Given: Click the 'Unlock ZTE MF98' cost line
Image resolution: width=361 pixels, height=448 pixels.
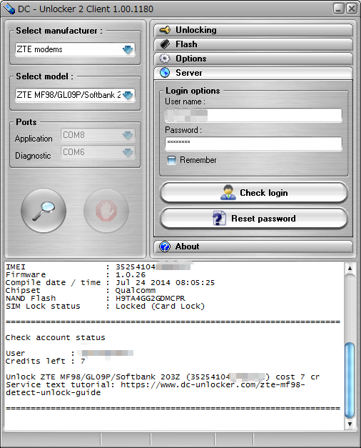Looking at the screenshot, I should [163, 377].
